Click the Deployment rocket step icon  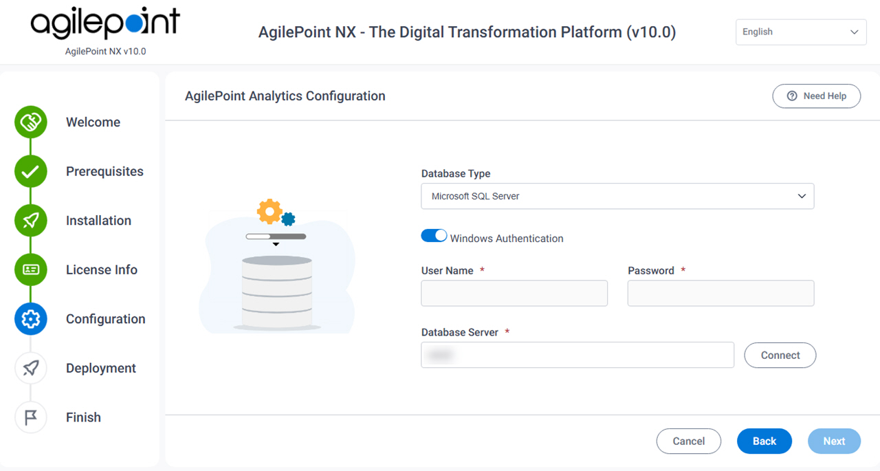pyautogui.click(x=31, y=368)
